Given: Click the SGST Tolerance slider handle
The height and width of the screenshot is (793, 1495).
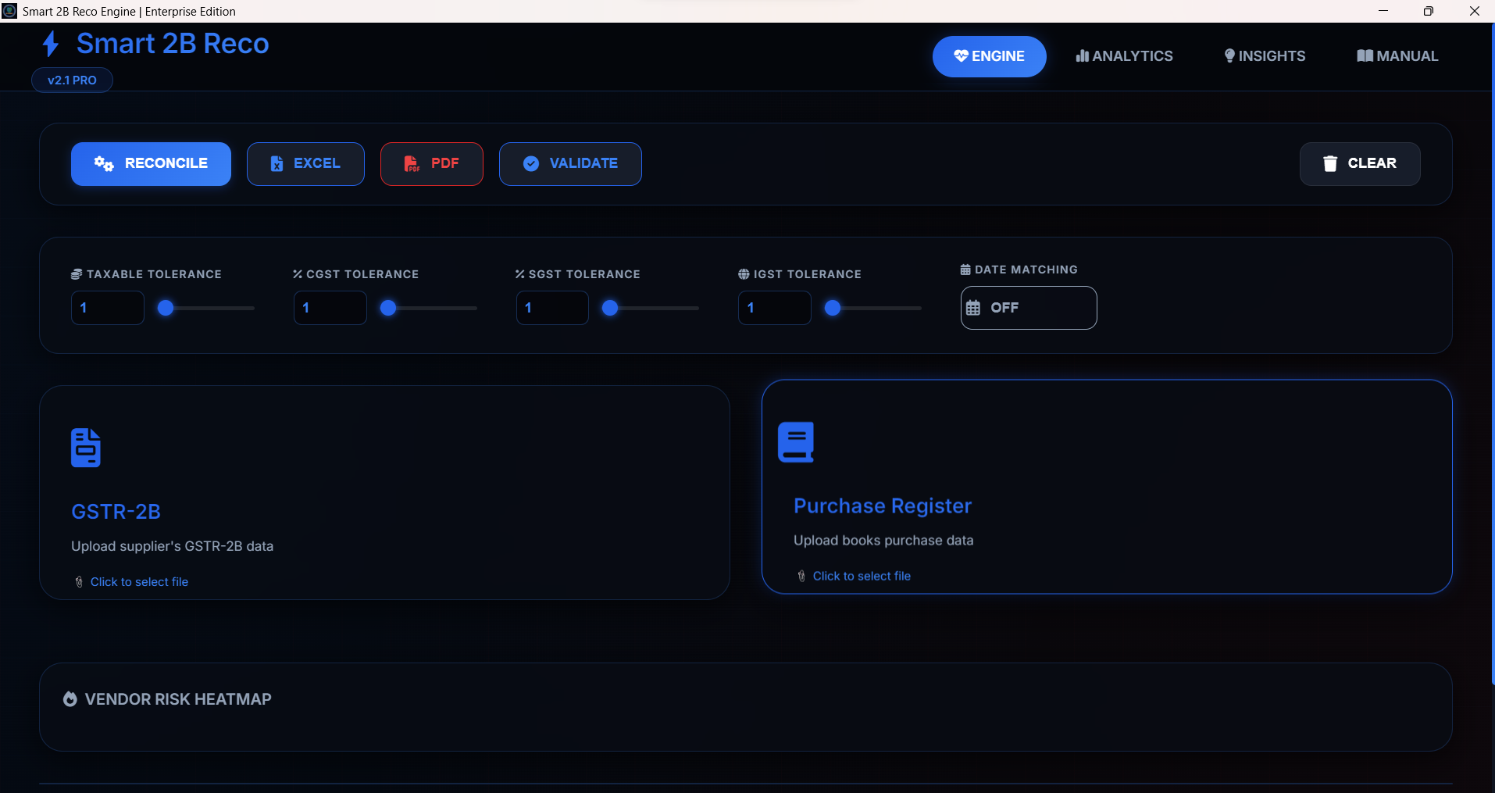Looking at the screenshot, I should [610, 308].
